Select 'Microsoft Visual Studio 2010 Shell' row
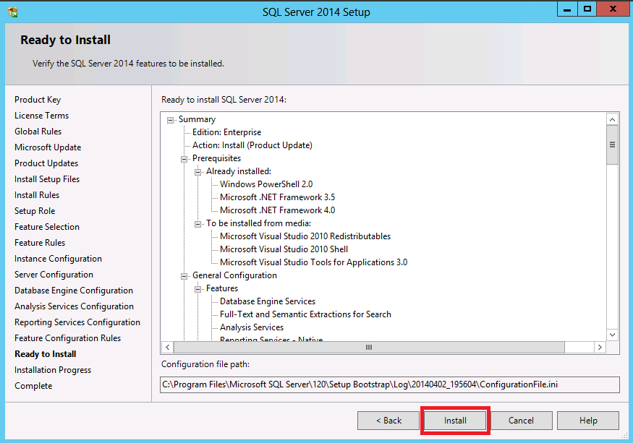This screenshot has height=443, width=633. [x=284, y=249]
